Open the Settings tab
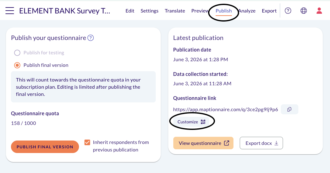This screenshot has height=173, width=330. (x=149, y=11)
